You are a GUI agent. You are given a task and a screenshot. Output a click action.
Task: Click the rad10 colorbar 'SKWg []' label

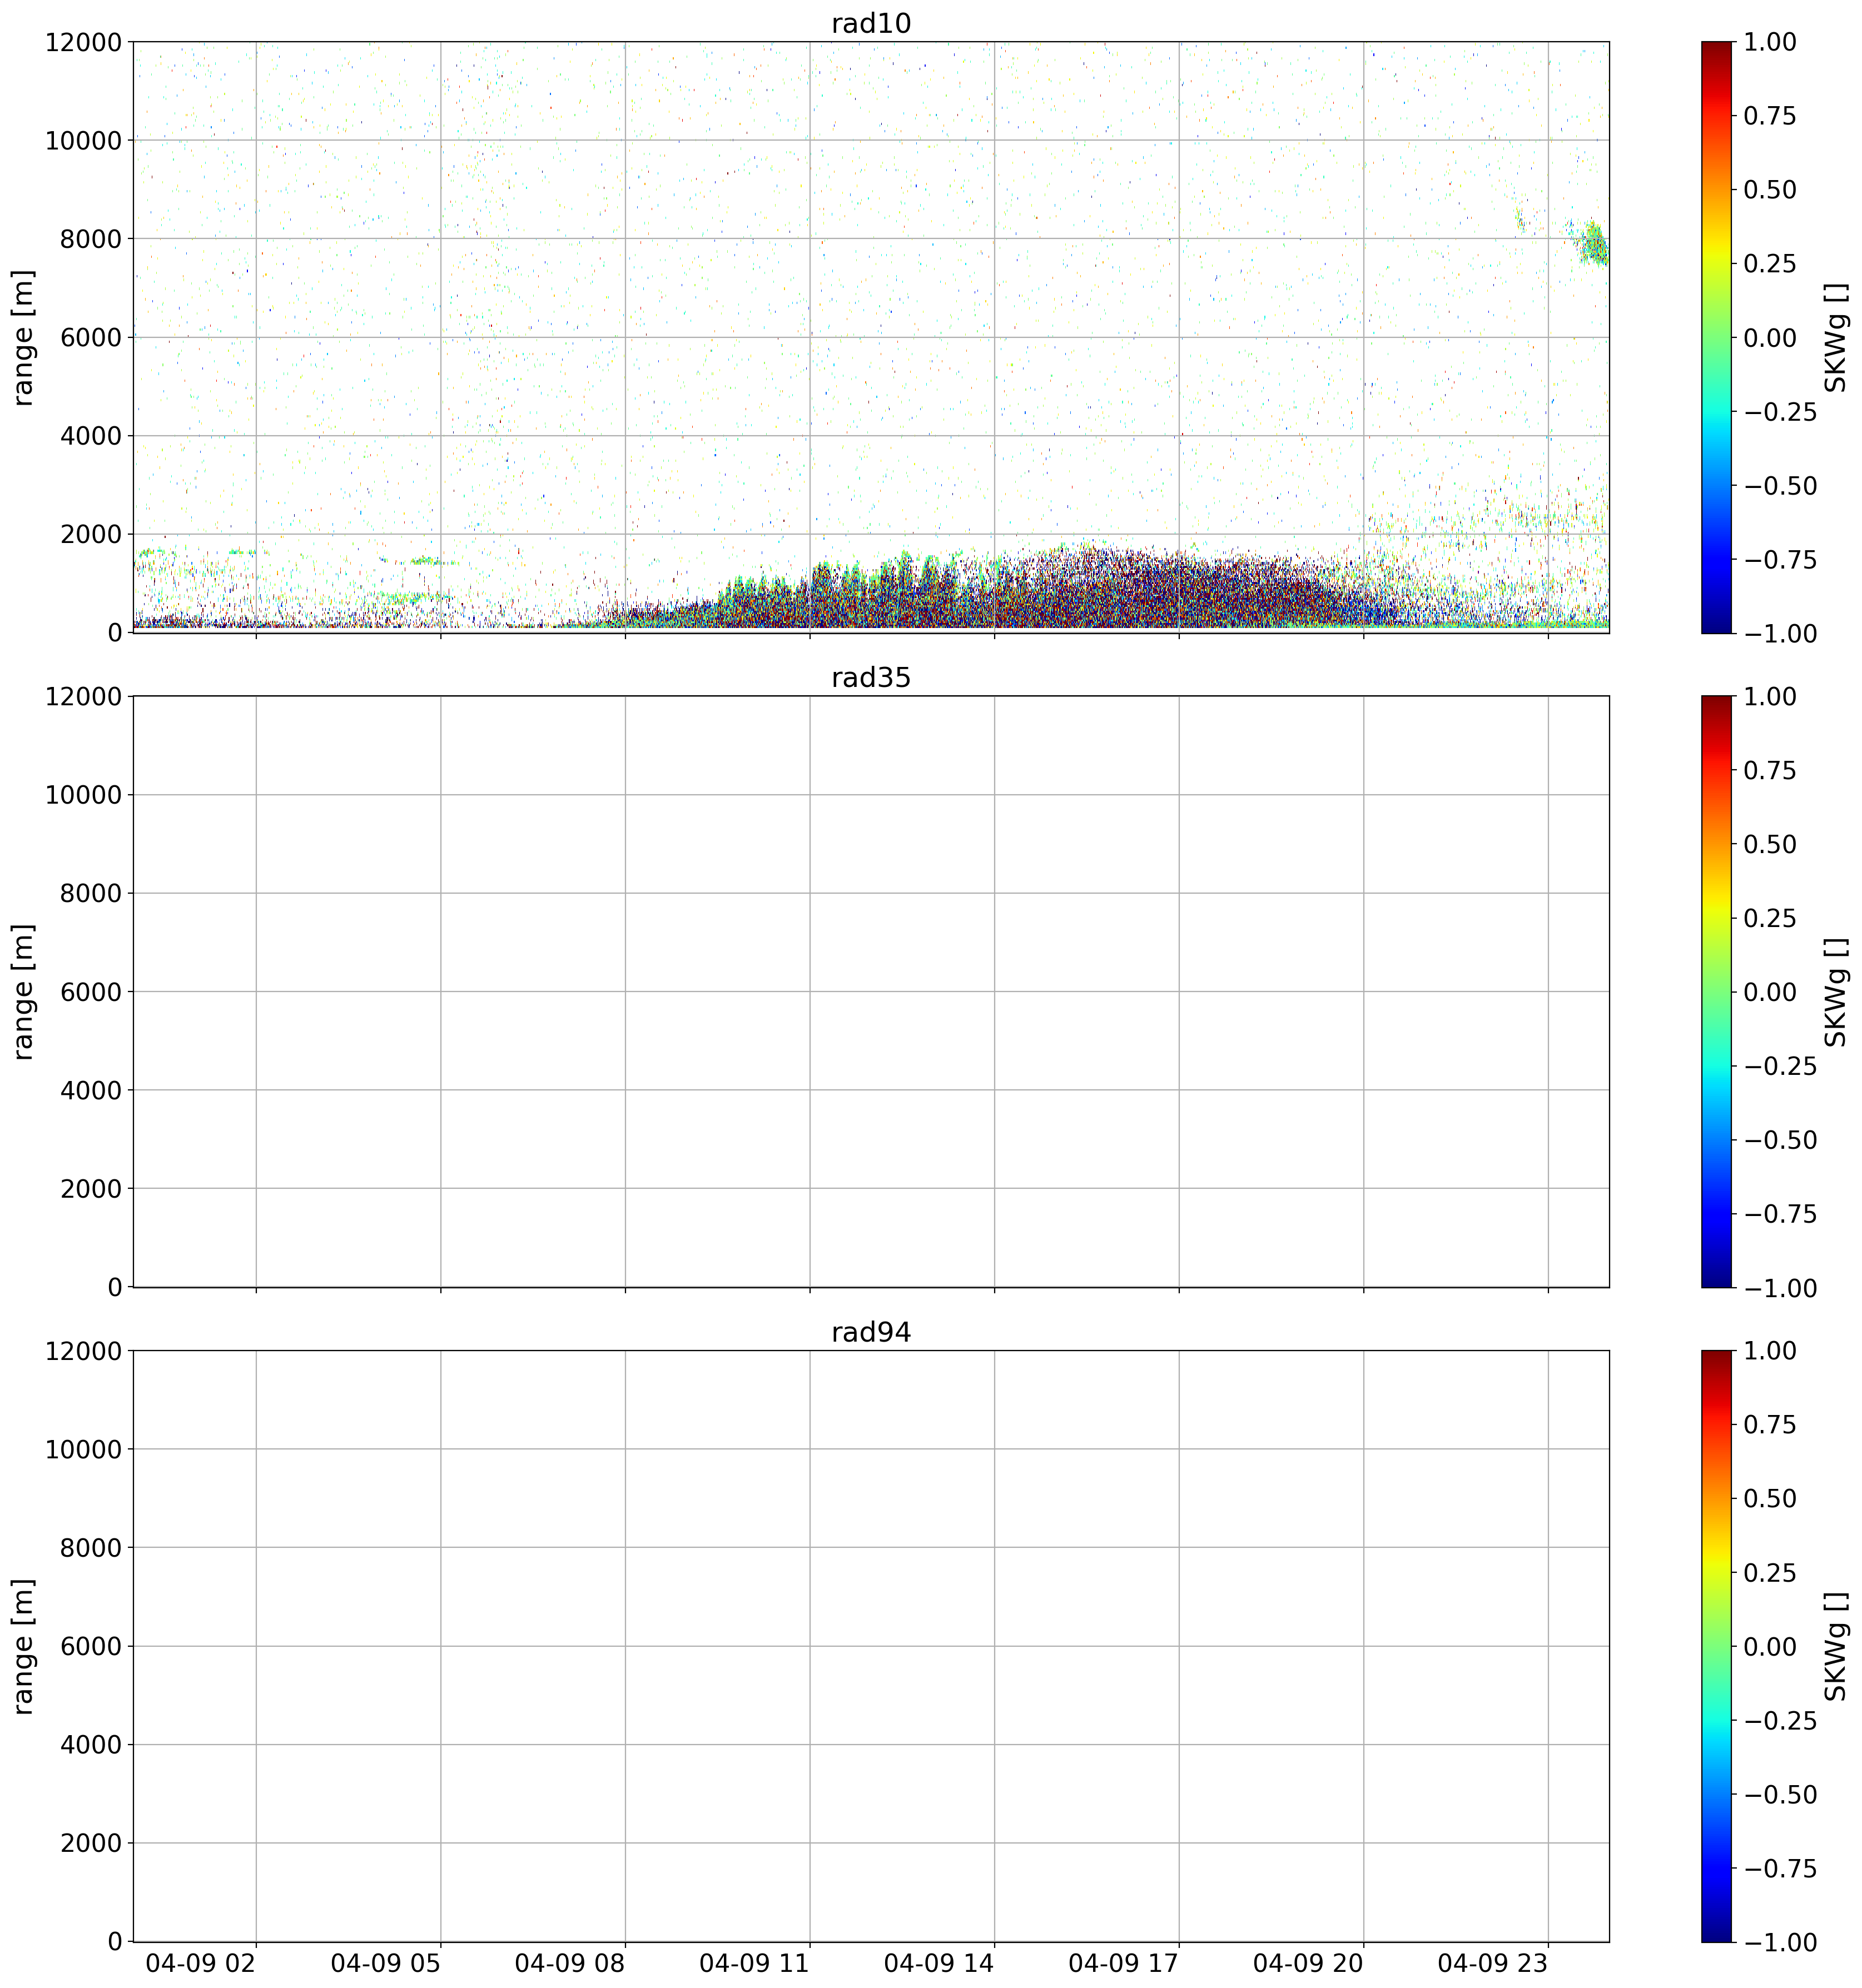[x=1835, y=337]
